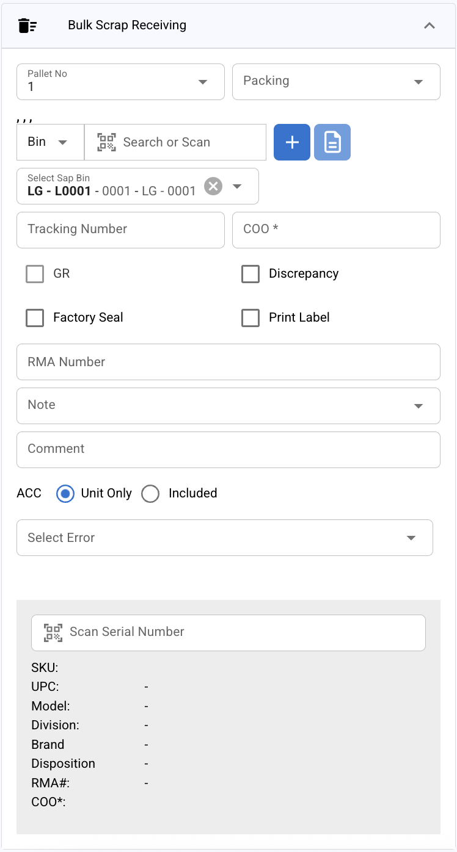Open the Pallet No dropdown

[203, 82]
